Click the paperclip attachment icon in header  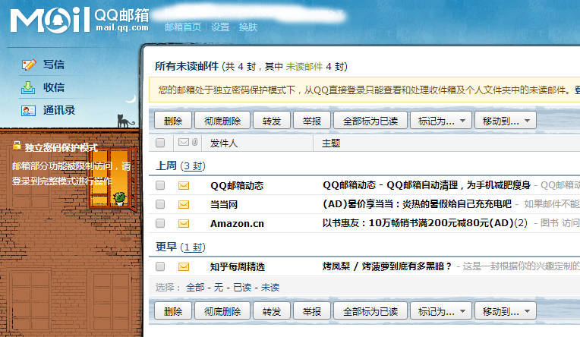[x=195, y=143]
